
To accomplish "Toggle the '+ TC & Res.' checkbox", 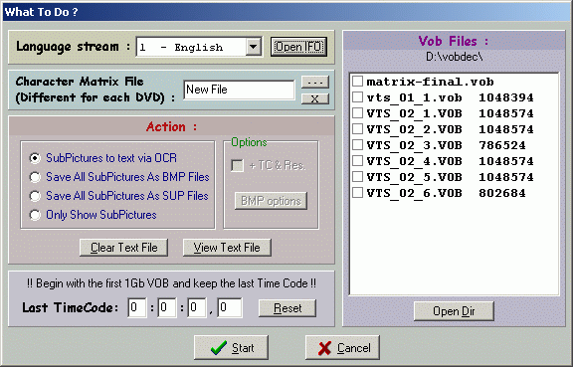I will (x=237, y=165).
